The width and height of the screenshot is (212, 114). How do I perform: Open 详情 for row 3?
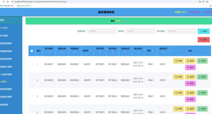pos(178,93)
